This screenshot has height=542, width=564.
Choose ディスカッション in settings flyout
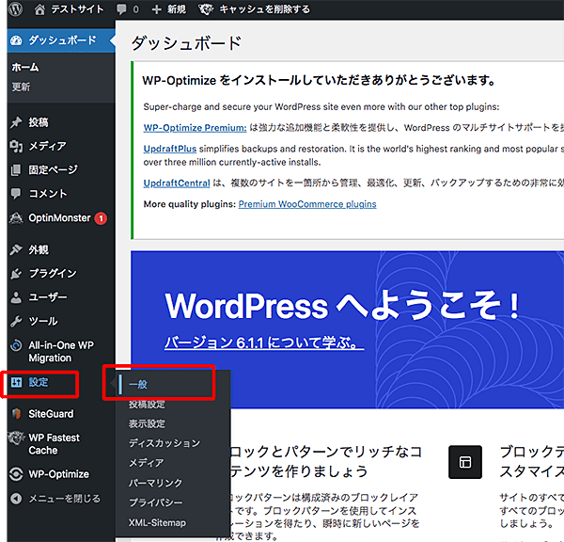tap(164, 443)
